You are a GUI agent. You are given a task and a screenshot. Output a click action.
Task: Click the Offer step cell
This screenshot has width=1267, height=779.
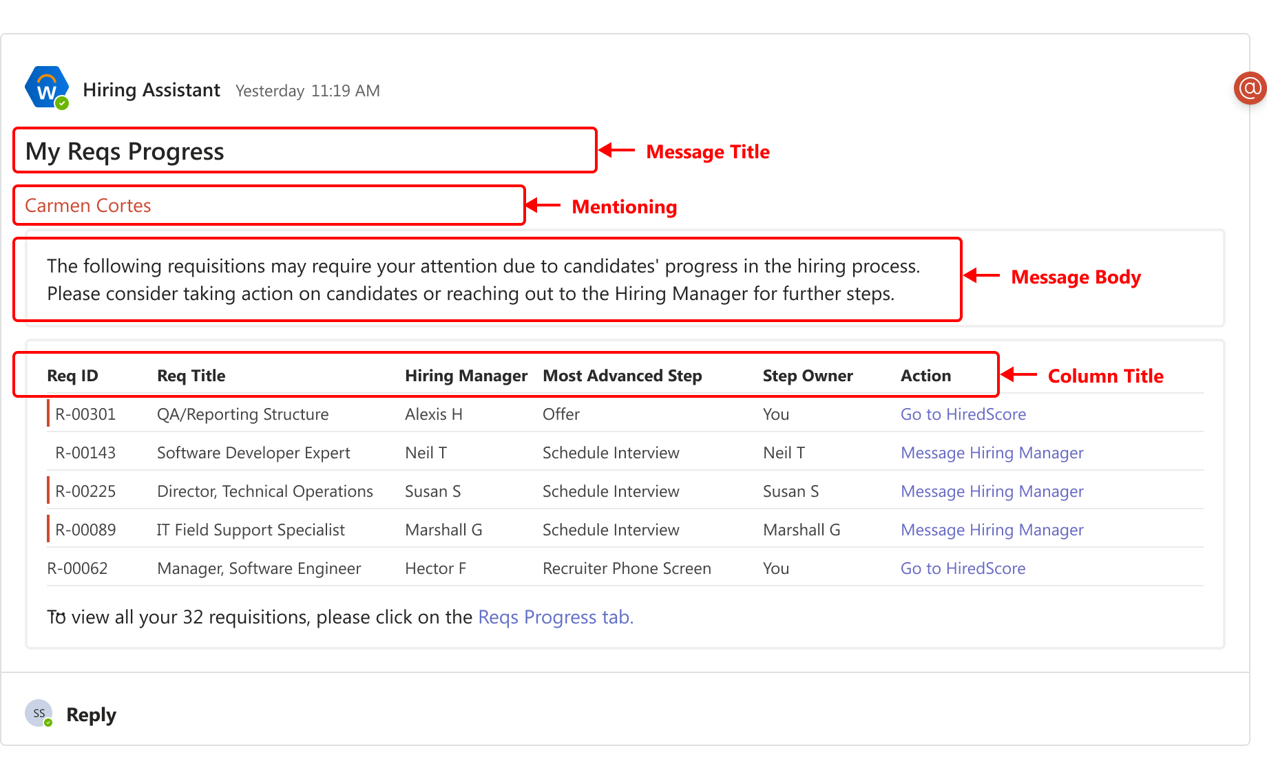click(561, 414)
